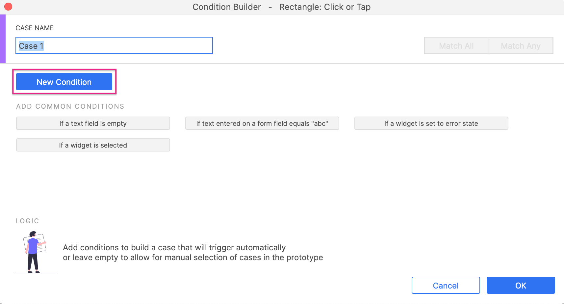Viewport: 564px width, 304px height.
Task: Add the widget set to error state condition
Action: pyautogui.click(x=431, y=124)
